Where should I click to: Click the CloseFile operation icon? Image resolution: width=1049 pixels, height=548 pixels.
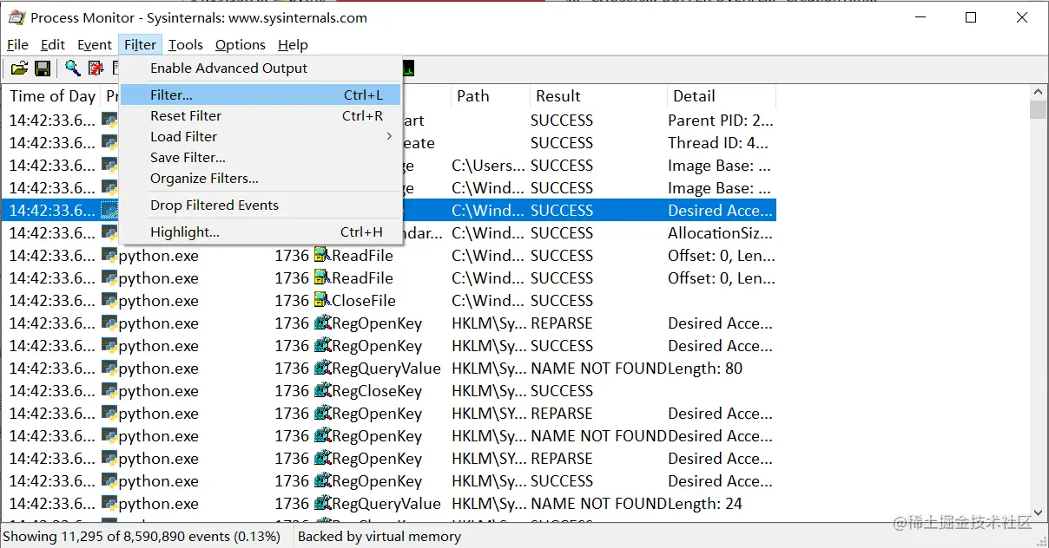pos(322,301)
